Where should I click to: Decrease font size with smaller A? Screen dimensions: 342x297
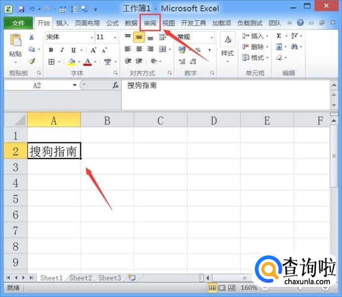point(104,50)
